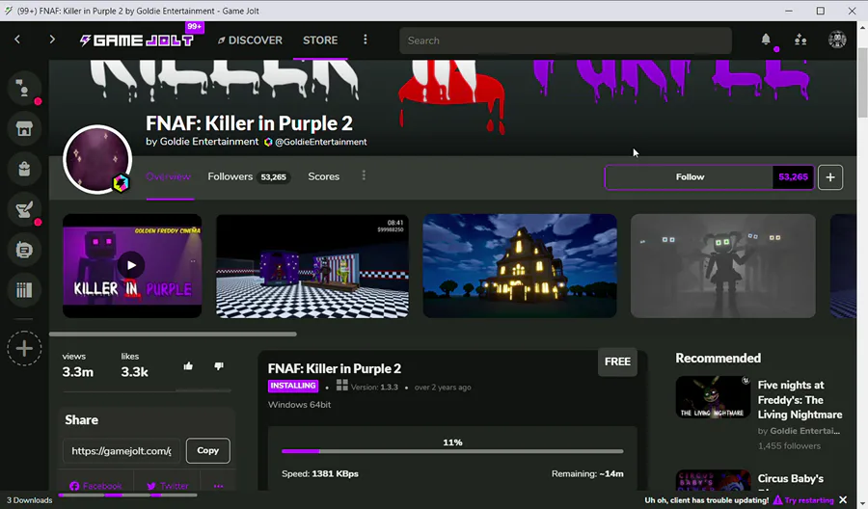Open the game developer avatar
Screen dimensions: 868x509
[x=97, y=159]
